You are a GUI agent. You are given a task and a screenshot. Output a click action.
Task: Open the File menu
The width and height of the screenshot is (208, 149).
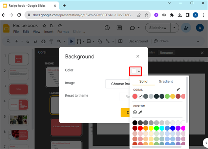click(x=16, y=32)
